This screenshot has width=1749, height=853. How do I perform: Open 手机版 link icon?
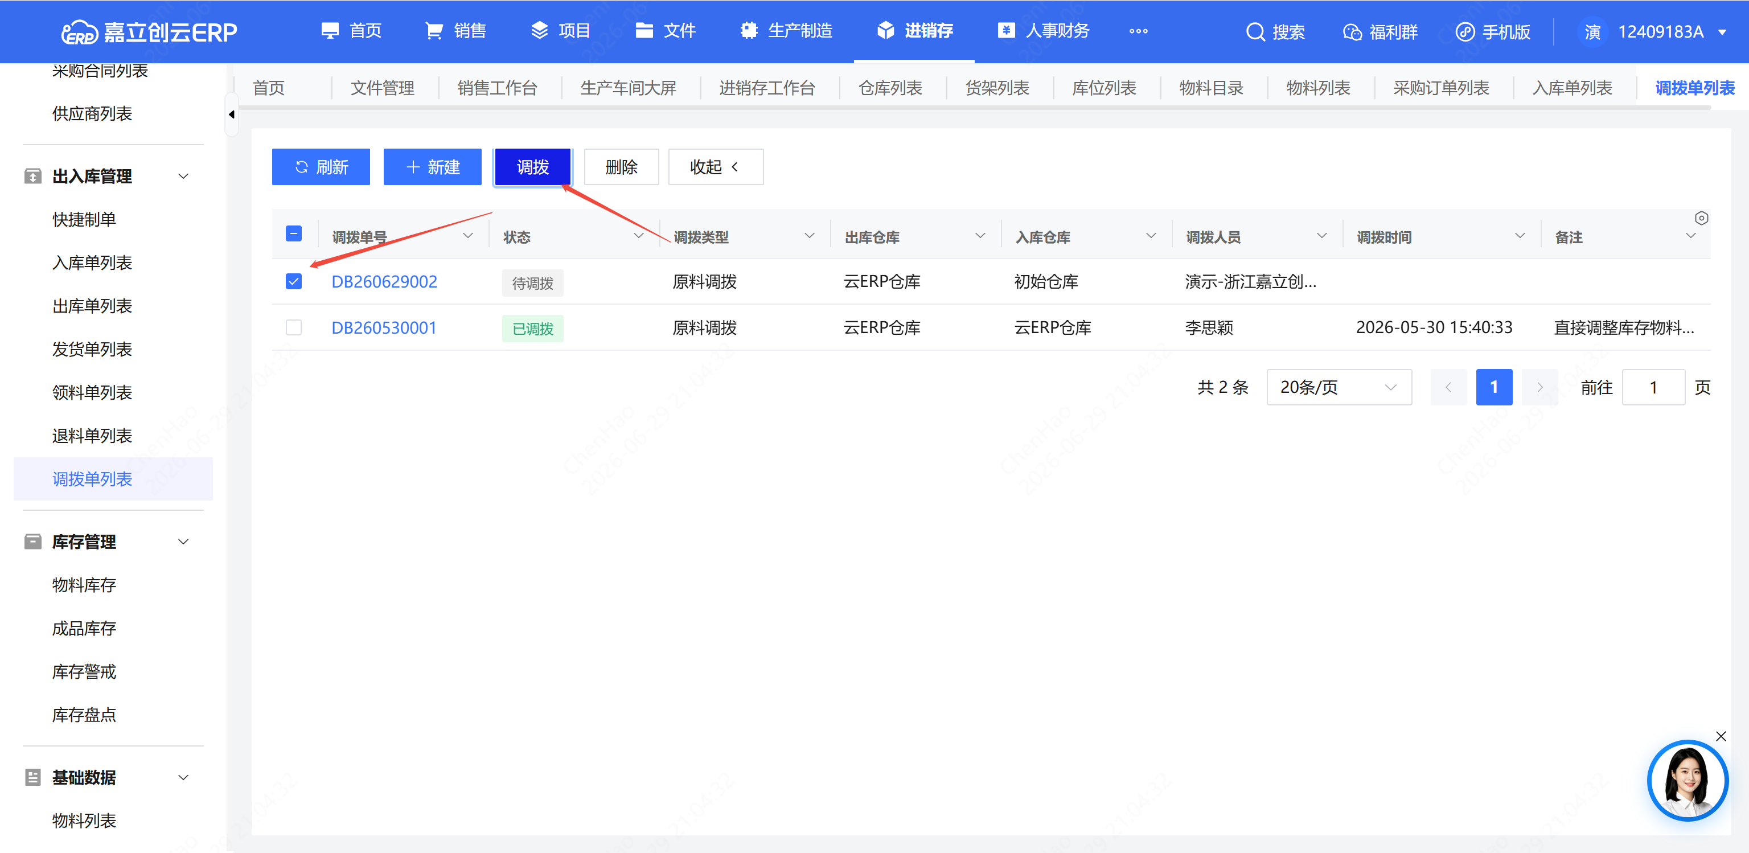(1464, 32)
